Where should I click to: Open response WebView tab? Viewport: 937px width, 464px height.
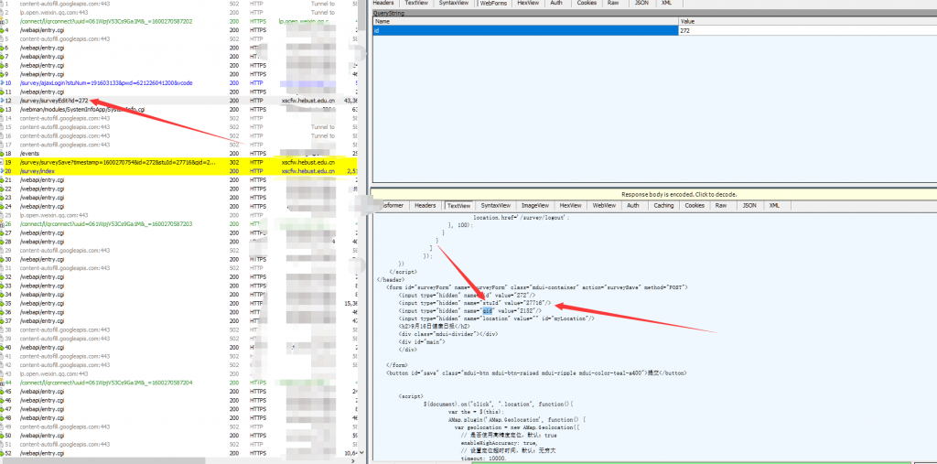coord(604,206)
